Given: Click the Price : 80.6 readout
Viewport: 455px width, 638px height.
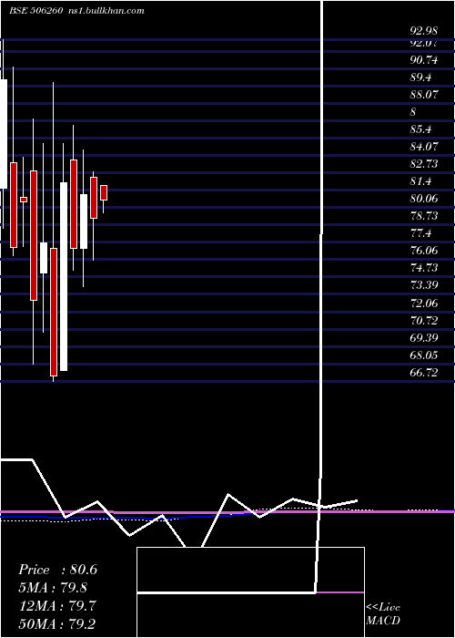Looking at the screenshot, I should click(57, 570).
